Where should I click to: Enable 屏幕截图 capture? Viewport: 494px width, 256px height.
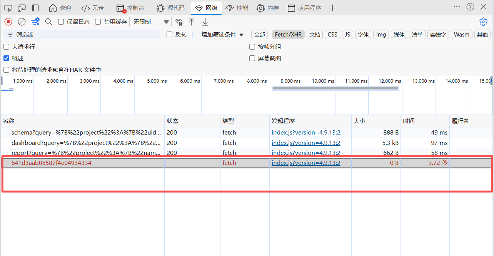[252, 58]
